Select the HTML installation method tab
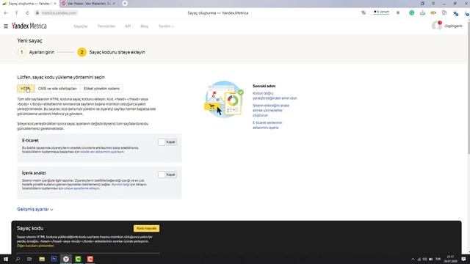 click(26, 89)
